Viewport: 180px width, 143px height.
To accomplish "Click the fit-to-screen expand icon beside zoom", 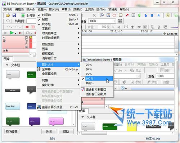I will click(120, 21).
